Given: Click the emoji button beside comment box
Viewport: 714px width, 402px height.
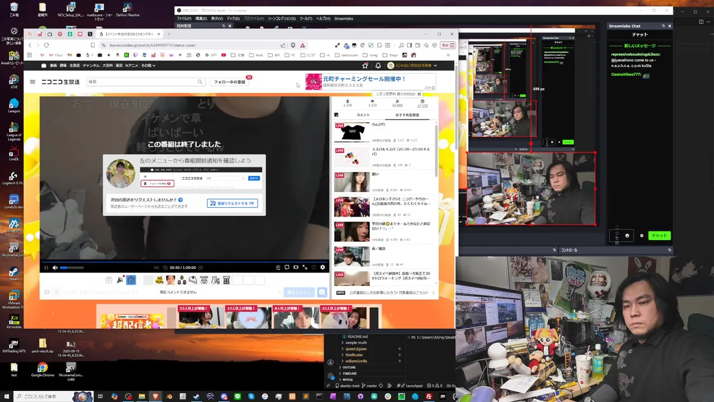Looking at the screenshot, I should tap(322, 292).
